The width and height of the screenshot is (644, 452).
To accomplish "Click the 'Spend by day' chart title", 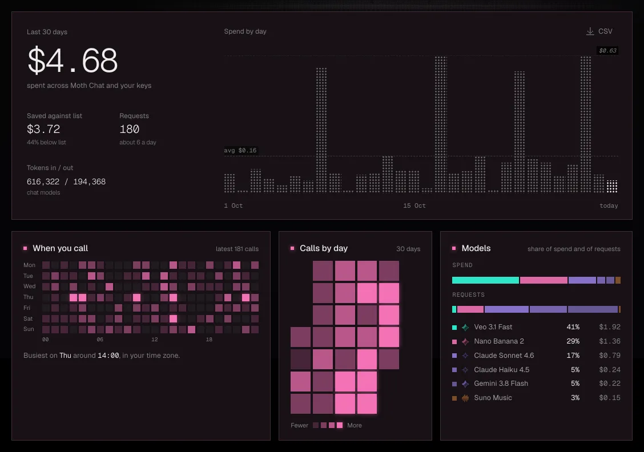I will (x=245, y=31).
